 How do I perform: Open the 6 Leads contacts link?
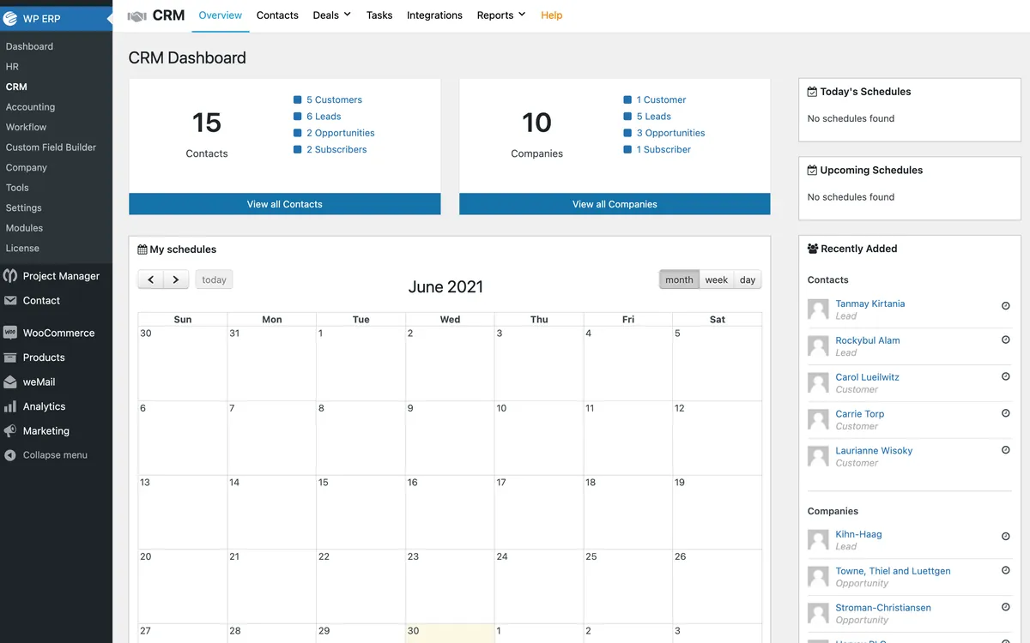pos(324,117)
